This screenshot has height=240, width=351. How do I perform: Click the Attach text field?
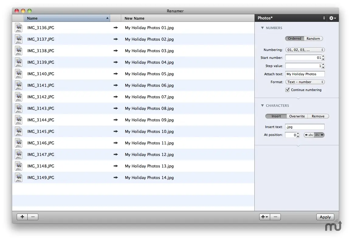pos(305,74)
